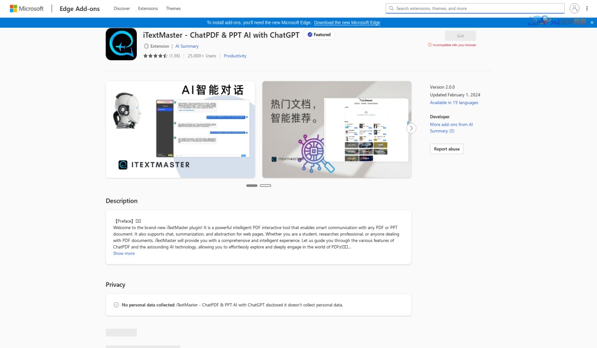This screenshot has height=348, width=597.
Task: Switch to the second carousel slide dot
Action: tap(266, 185)
